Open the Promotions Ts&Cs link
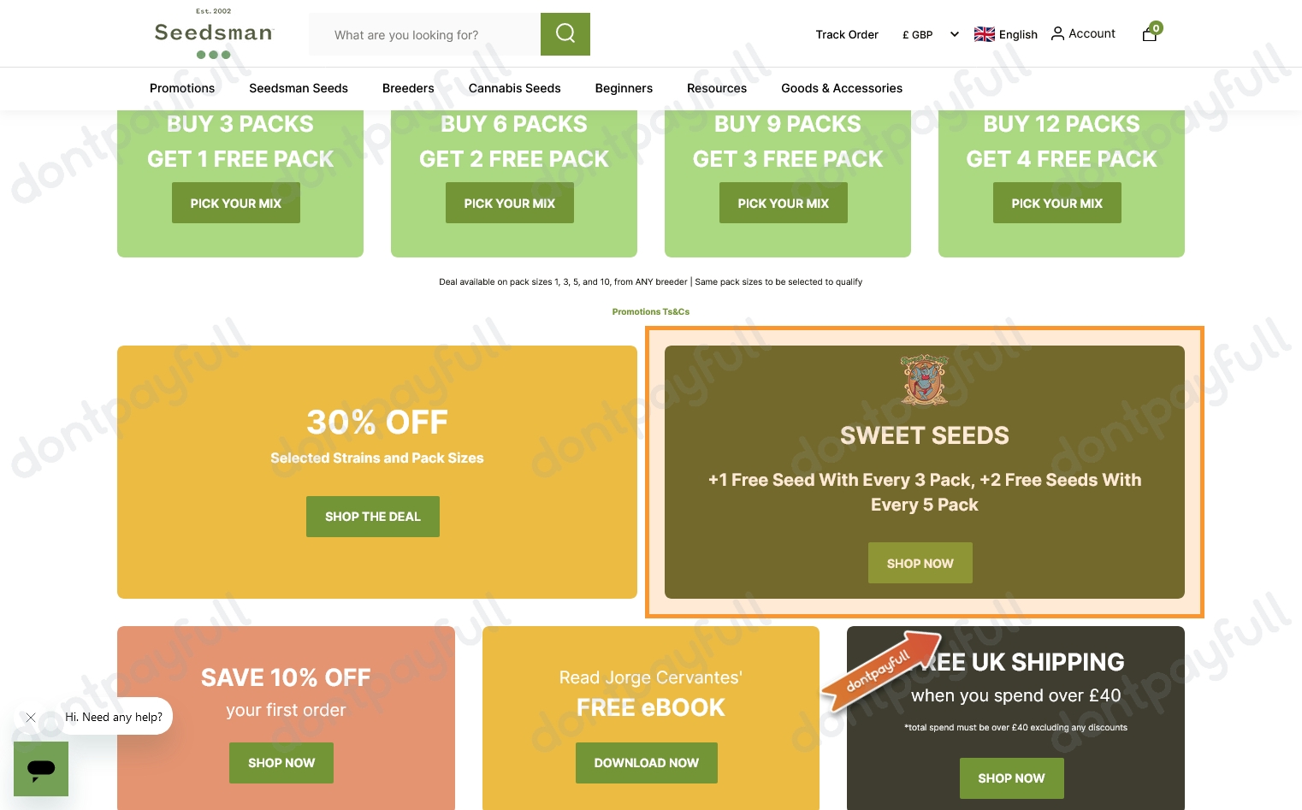The image size is (1302, 810). (x=650, y=311)
